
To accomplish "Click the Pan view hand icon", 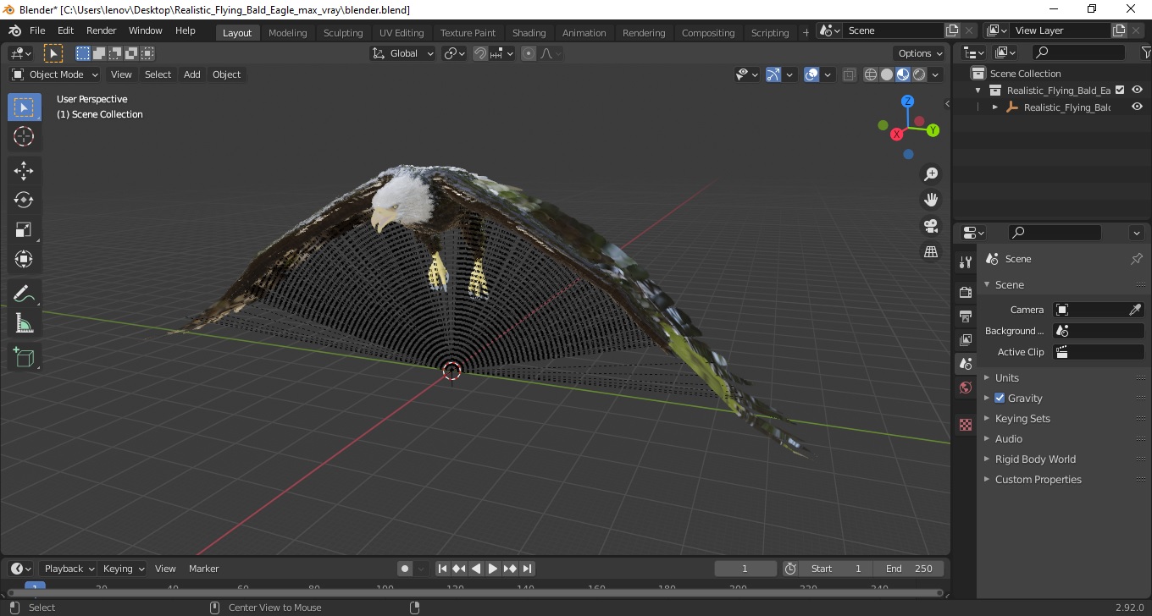I will click(931, 200).
